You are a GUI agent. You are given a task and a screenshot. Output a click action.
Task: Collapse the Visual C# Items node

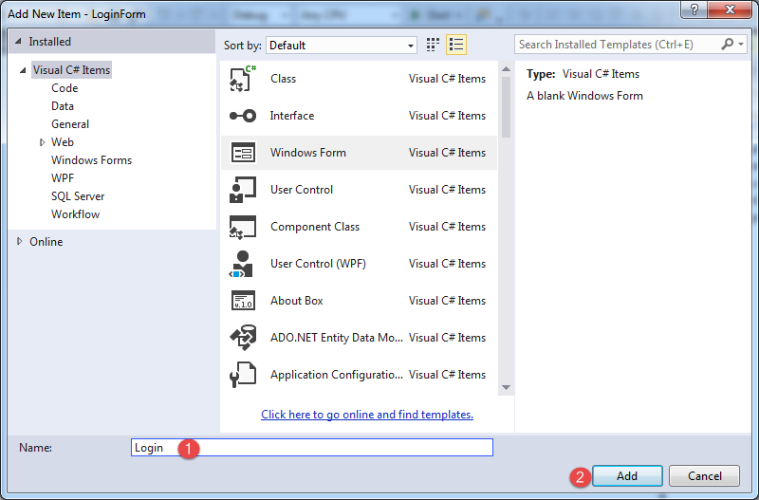(x=22, y=70)
